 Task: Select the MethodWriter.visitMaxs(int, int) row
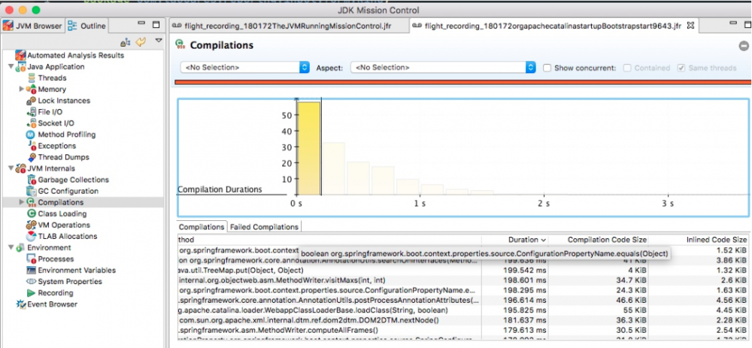(462, 280)
